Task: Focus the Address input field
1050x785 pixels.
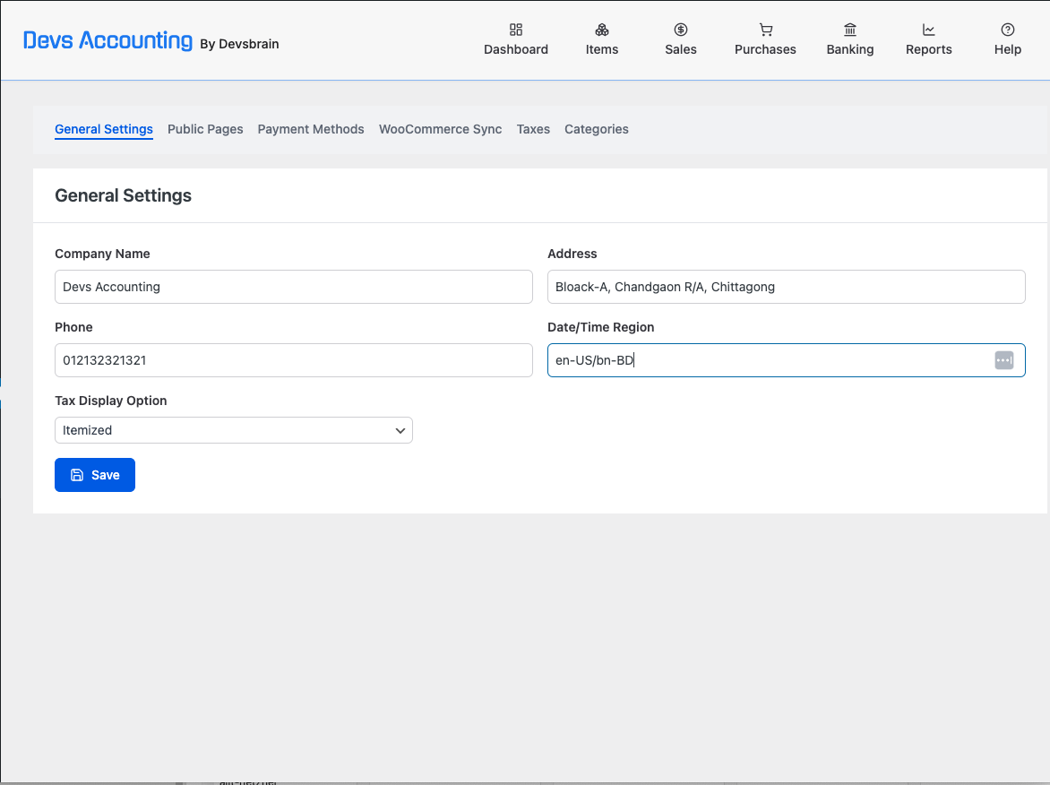Action: point(787,287)
